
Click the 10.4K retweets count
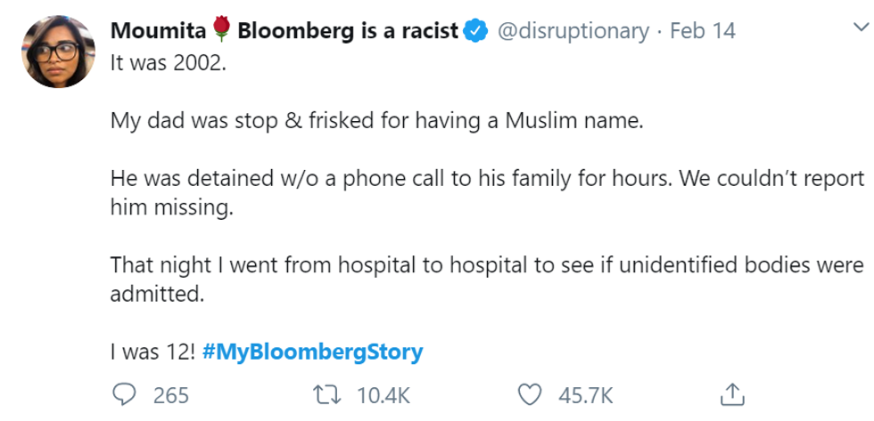[383, 394]
